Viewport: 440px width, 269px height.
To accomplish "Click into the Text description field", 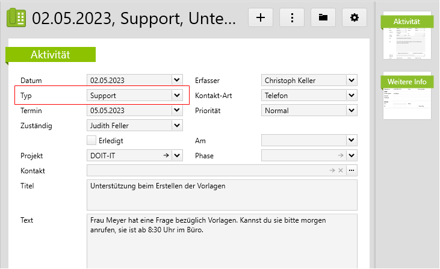I will pyautogui.click(x=222, y=241).
